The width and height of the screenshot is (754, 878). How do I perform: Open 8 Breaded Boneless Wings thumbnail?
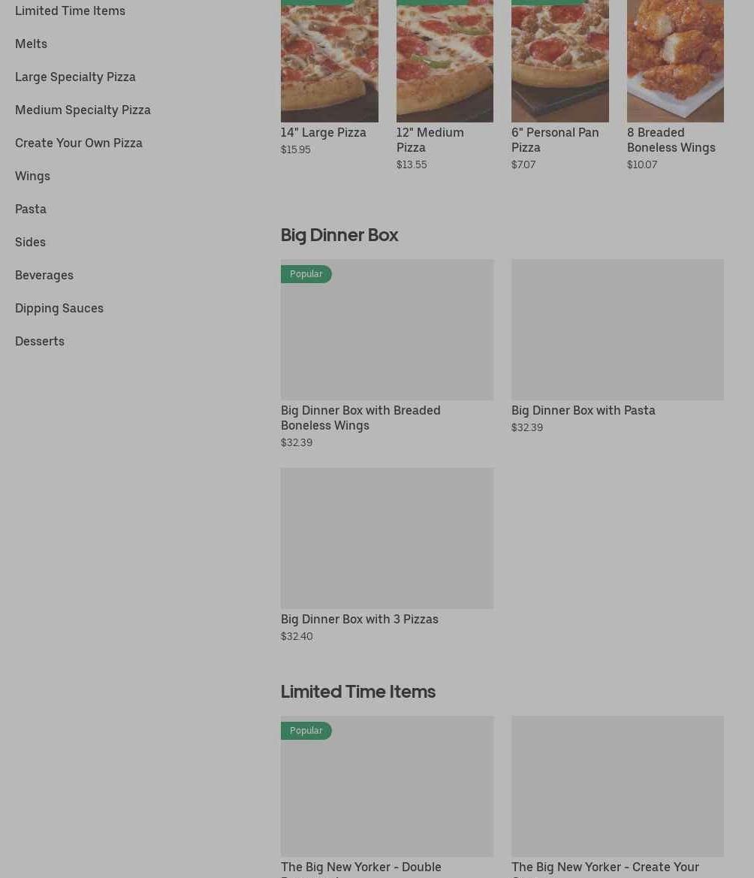coord(675,61)
